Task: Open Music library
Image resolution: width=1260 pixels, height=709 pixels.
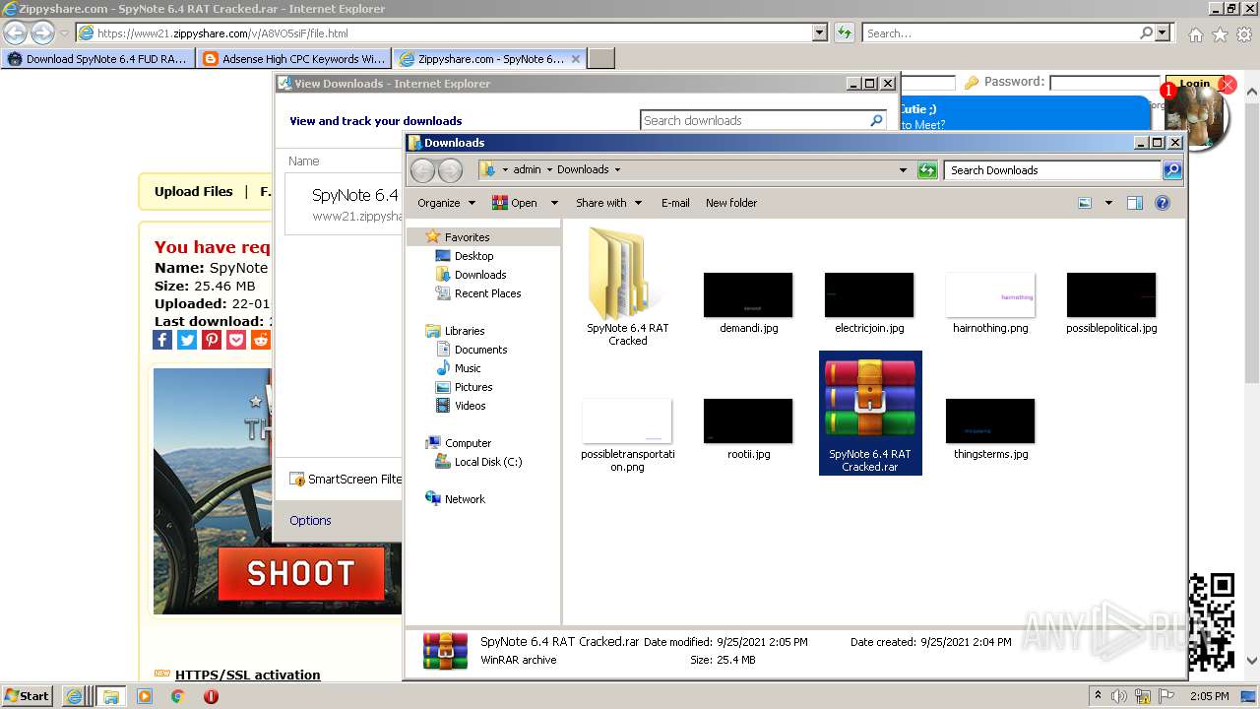Action: pos(468,368)
